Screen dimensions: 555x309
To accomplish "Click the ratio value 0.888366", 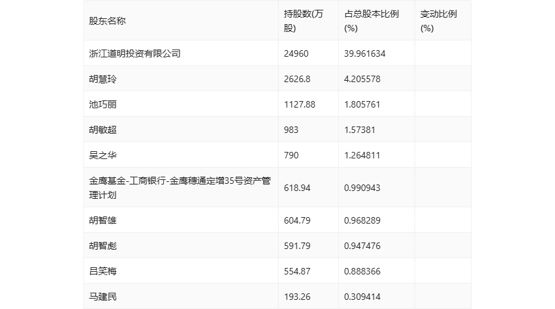I will point(362,271).
